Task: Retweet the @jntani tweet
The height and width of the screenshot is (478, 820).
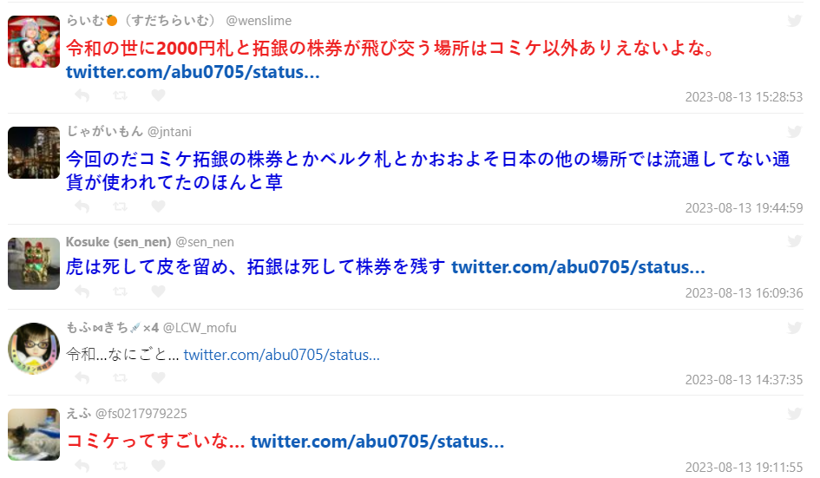Action: (x=121, y=206)
